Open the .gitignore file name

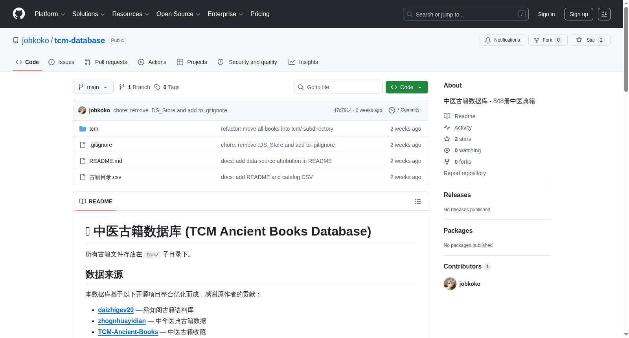point(101,145)
